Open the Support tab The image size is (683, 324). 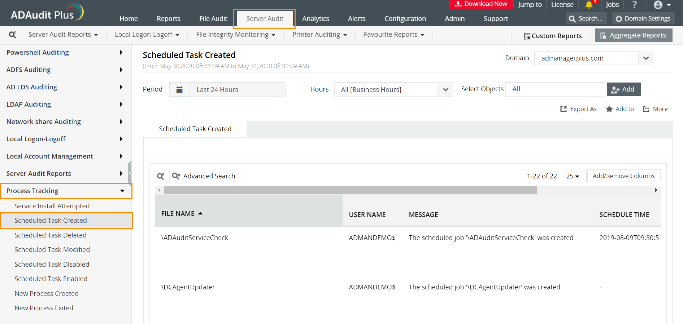496,18
